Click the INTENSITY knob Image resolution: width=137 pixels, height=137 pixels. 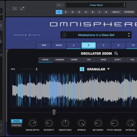pos(49,123)
